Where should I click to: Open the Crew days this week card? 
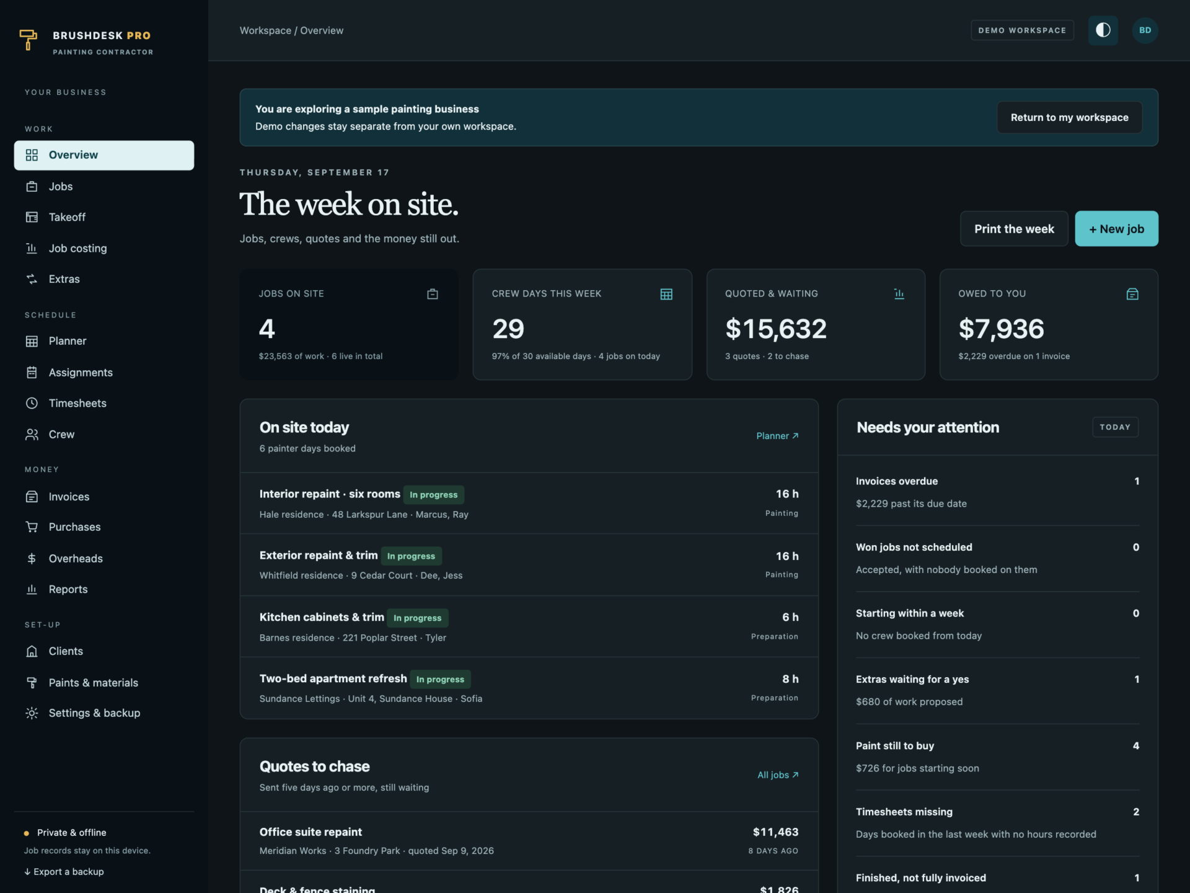[582, 324]
